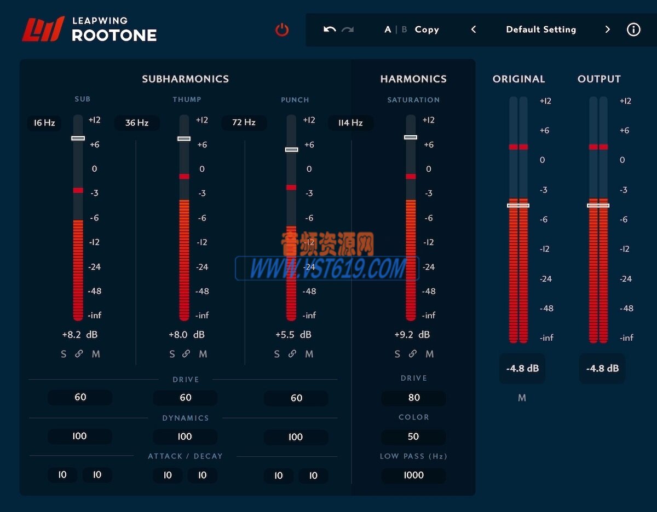Click the link icon under the SUB fader

tap(79, 354)
